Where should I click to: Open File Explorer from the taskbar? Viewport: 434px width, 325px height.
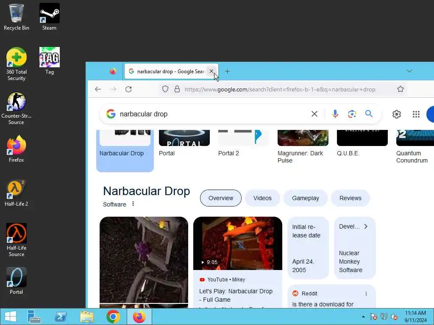[x=86, y=317]
